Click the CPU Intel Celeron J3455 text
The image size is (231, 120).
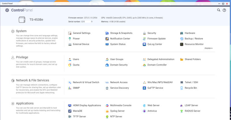click(132, 18)
